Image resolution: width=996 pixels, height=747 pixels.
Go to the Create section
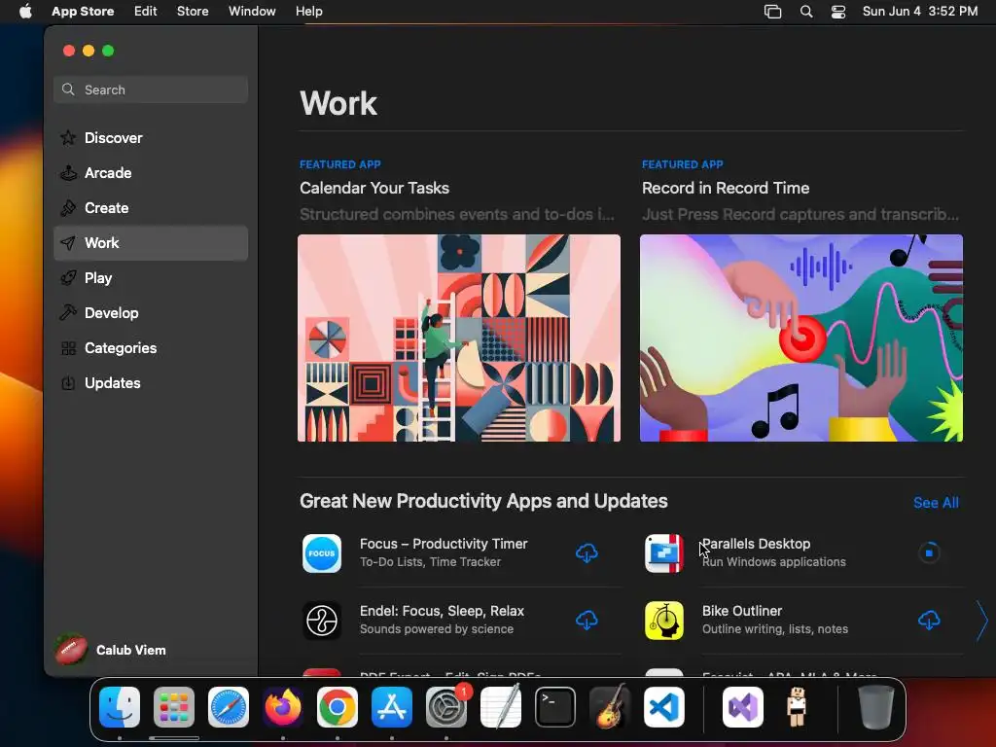point(151,208)
